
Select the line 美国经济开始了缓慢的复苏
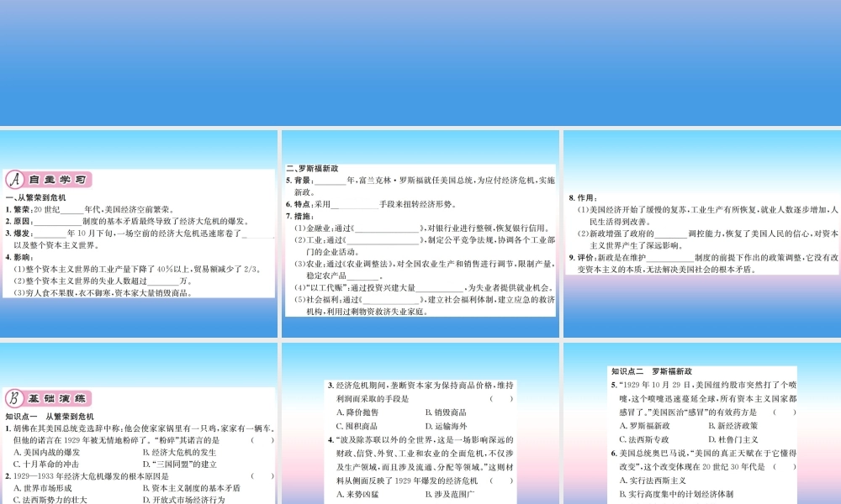pyautogui.click(x=707, y=215)
